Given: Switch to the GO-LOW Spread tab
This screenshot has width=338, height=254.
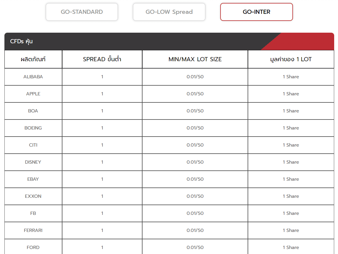Looking at the screenshot, I should tap(169, 12).
